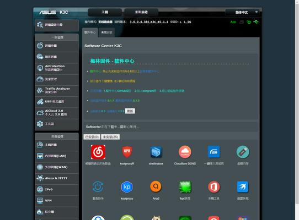Show installed plugins tab (0)
The width and height of the screenshot is (299, 220).
[92, 137]
